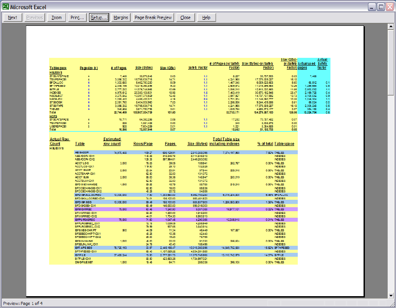This screenshot has width=396, height=308.
Task: Click the 'Pages' header in lower table
Action: pos(170,144)
